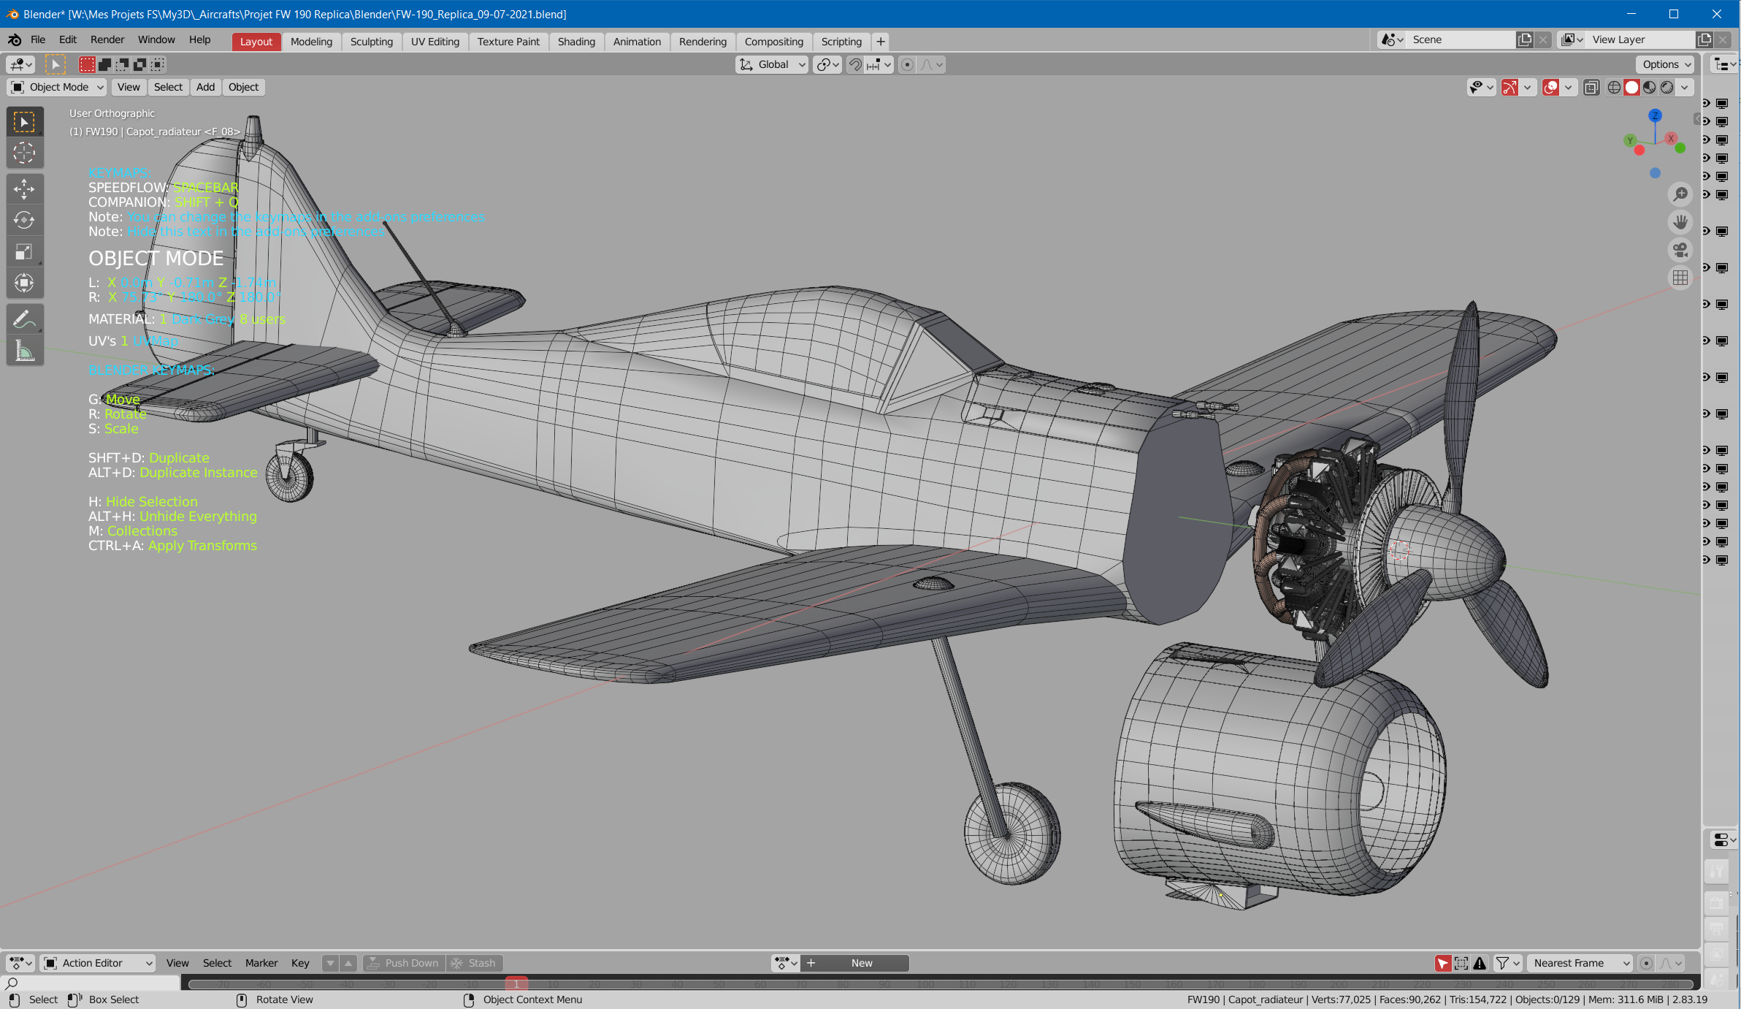This screenshot has height=1009, width=1741.
Task: Click the viewport Object menu button
Action: click(243, 88)
